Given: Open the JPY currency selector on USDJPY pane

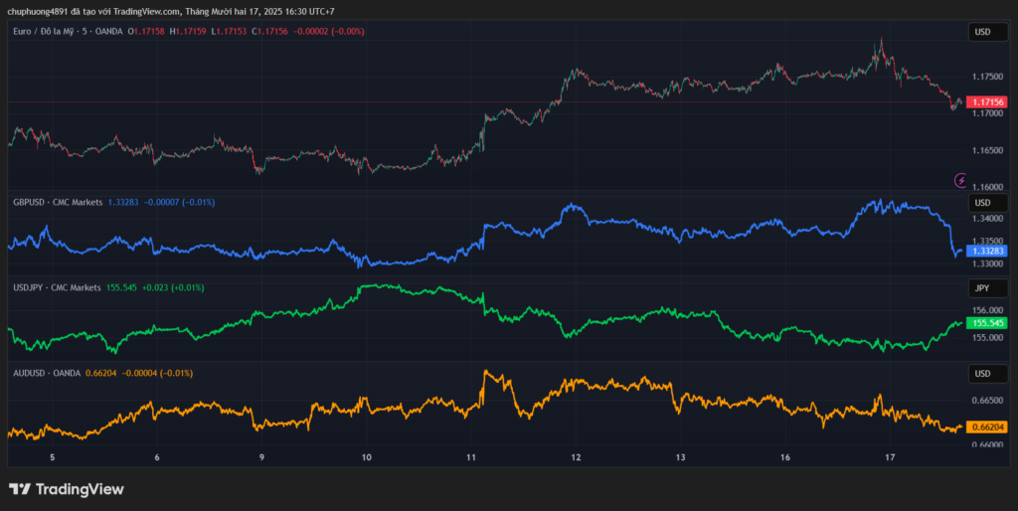Looking at the screenshot, I should tap(982, 288).
